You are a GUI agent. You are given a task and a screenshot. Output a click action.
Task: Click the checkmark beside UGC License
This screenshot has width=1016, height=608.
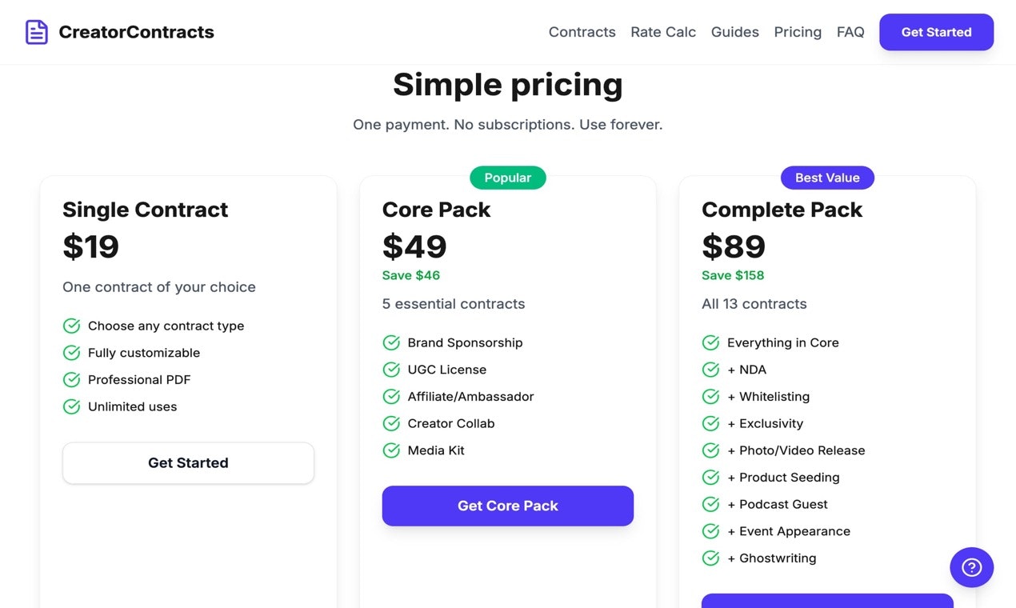pyautogui.click(x=391, y=370)
